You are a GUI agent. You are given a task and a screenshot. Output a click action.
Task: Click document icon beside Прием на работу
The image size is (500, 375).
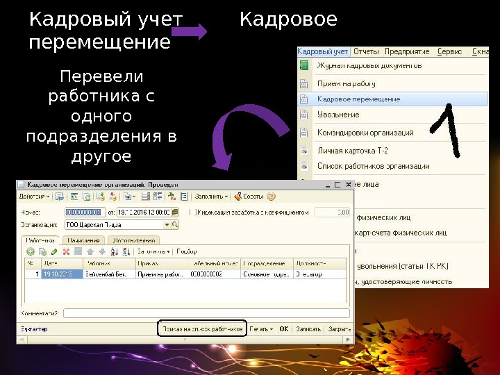coord(304,84)
